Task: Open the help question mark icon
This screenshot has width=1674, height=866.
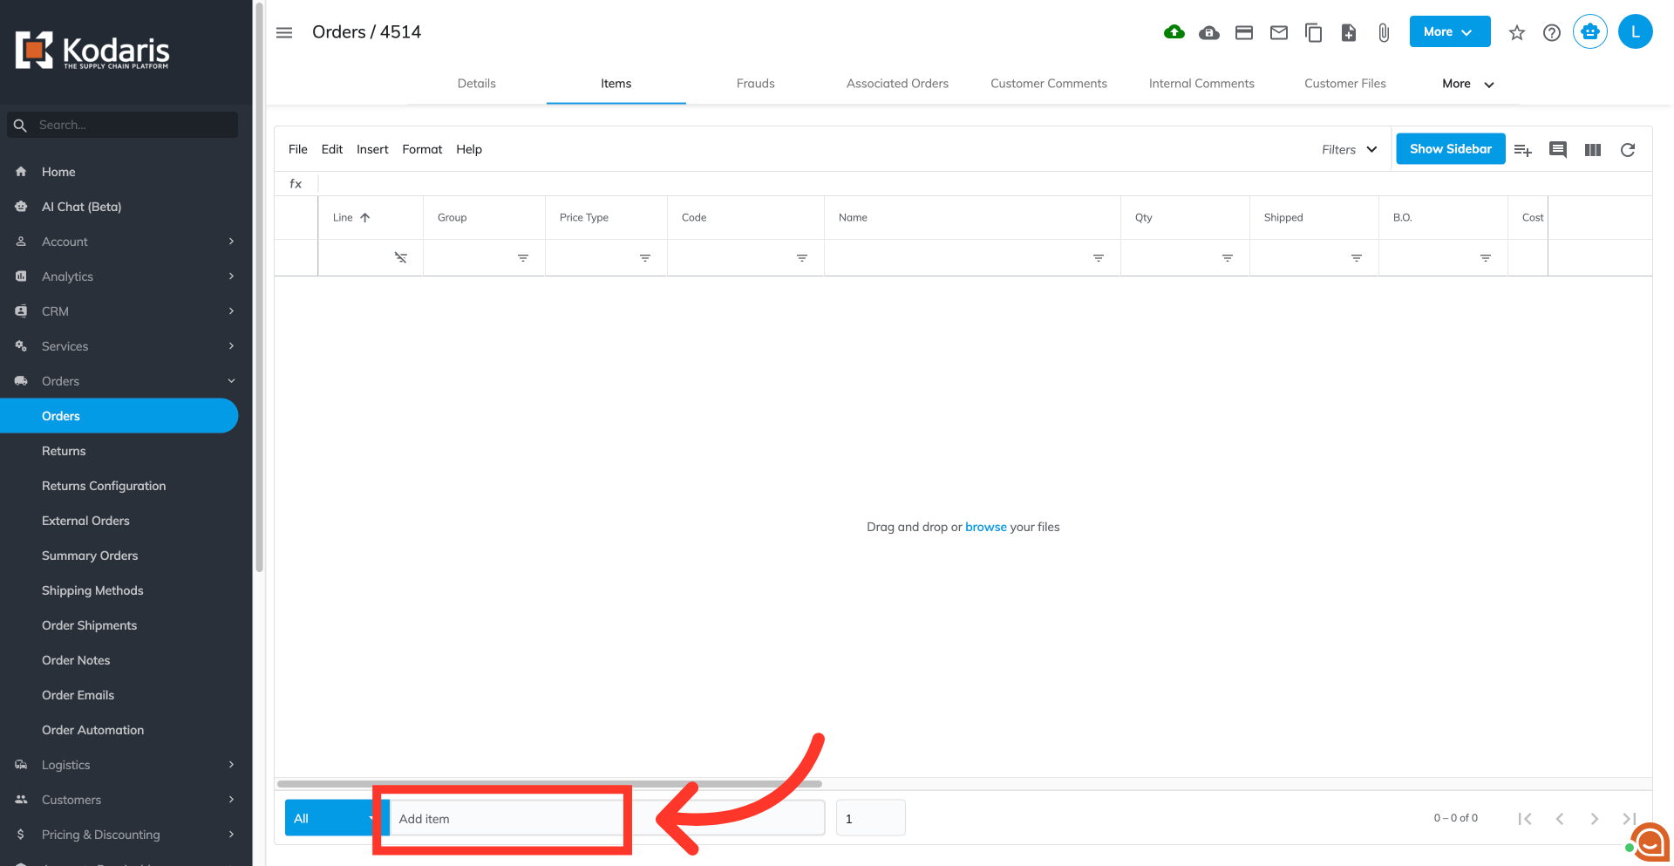Action: click(1552, 33)
